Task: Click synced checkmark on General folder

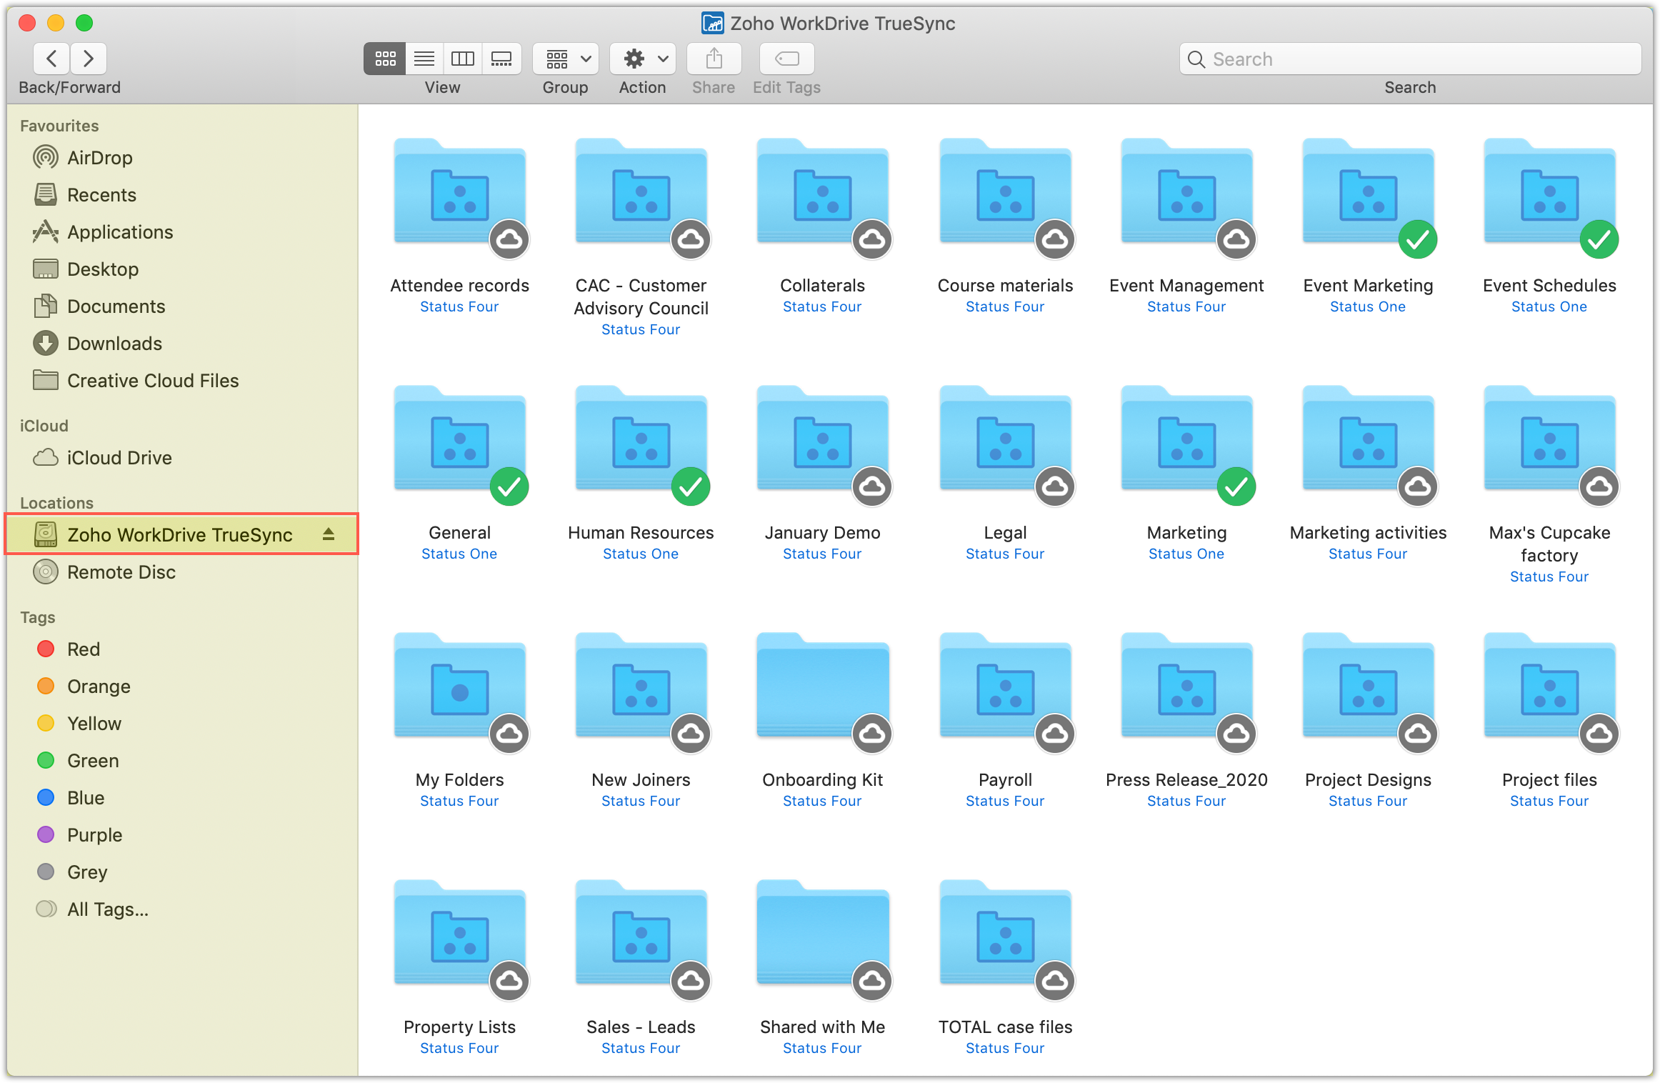Action: [x=509, y=486]
